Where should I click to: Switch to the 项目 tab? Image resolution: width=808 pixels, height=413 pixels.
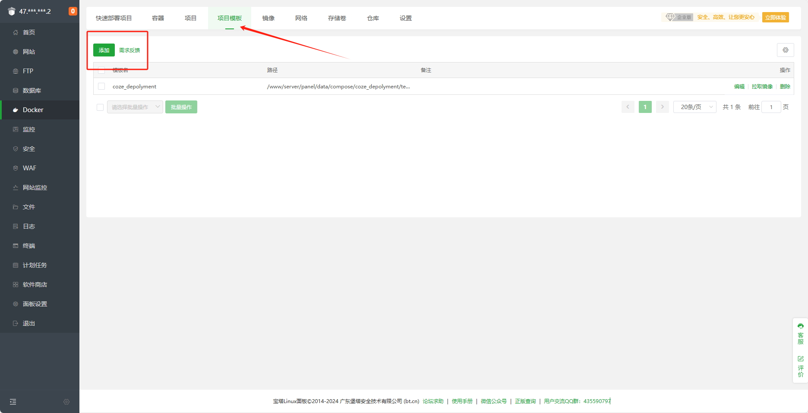point(191,18)
